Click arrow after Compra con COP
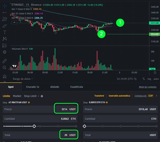Image resolution: width=160 pixels, height=142 pixels. 157,96
